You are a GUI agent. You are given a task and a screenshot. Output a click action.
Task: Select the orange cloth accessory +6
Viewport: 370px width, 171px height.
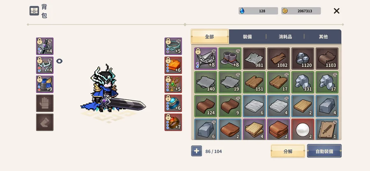click(173, 65)
